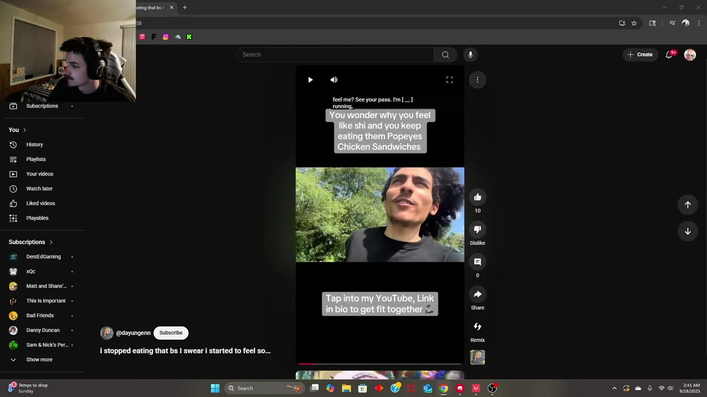This screenshot has height=397, width=707.
Task: Enter fullscreen on the Short
Action: pos(450,80)
